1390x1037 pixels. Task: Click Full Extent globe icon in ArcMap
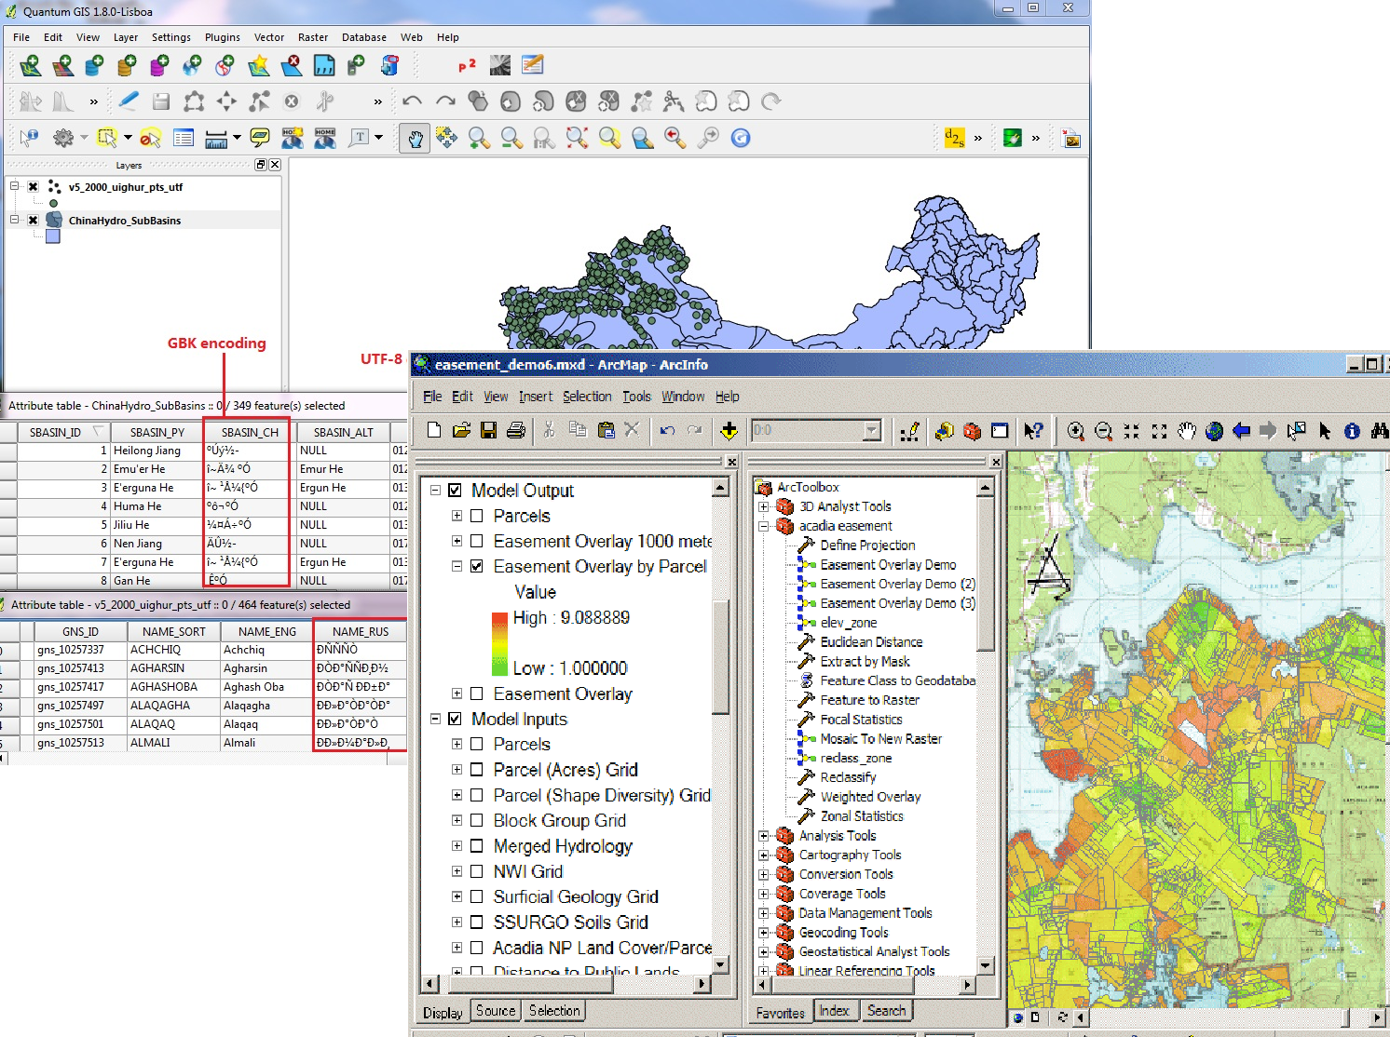[1214, 431]
